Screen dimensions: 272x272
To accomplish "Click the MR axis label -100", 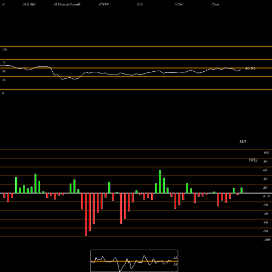I will [x=266, y=240].
